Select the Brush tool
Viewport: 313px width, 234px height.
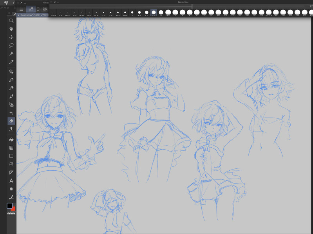[x=11, y=96]
